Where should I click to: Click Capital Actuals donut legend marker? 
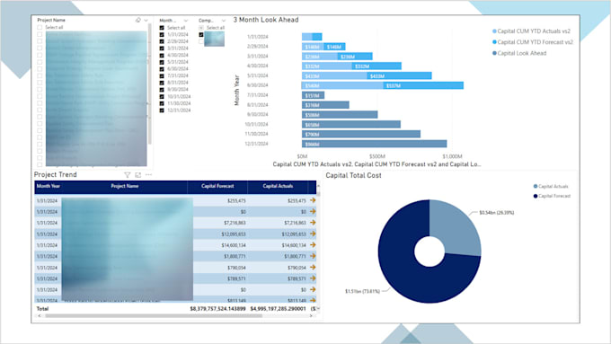click(535, 186)
